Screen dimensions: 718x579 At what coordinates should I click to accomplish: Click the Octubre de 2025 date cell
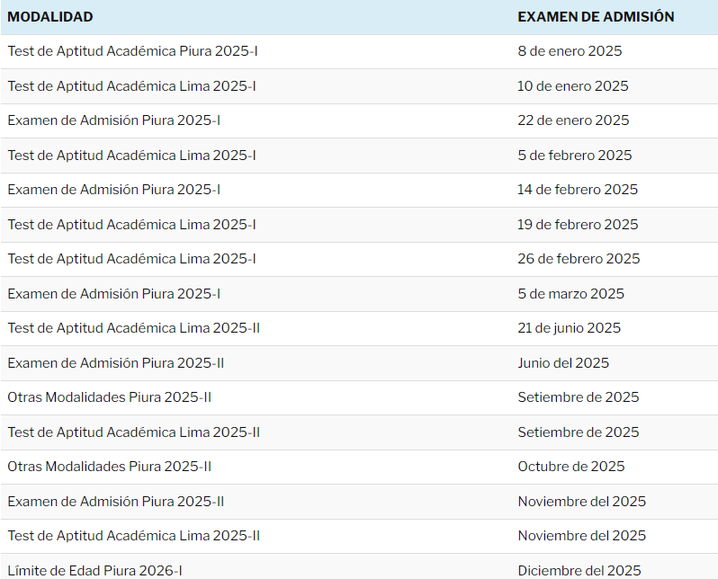(x=571, y=467)
